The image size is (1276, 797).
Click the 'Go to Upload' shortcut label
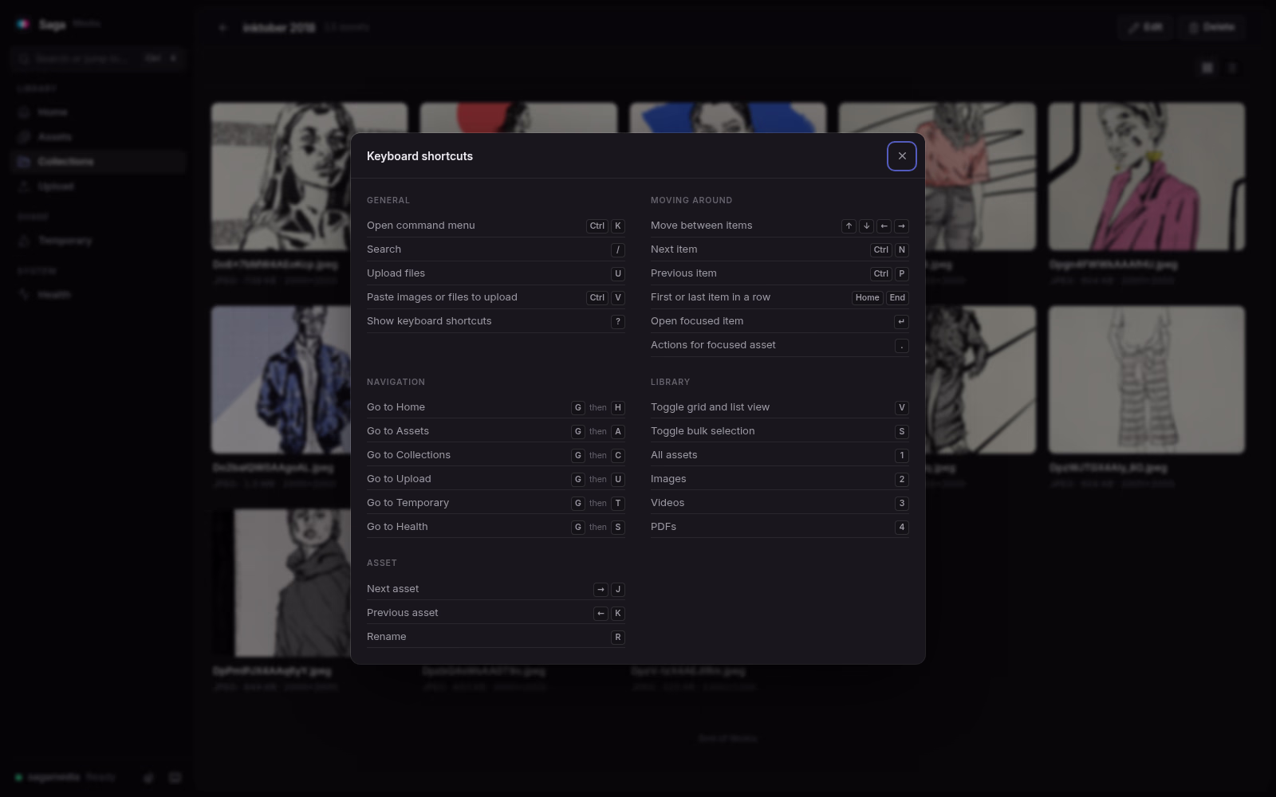point(399,479)
